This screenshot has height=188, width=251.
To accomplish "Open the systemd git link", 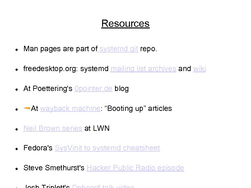I will 119,49.
